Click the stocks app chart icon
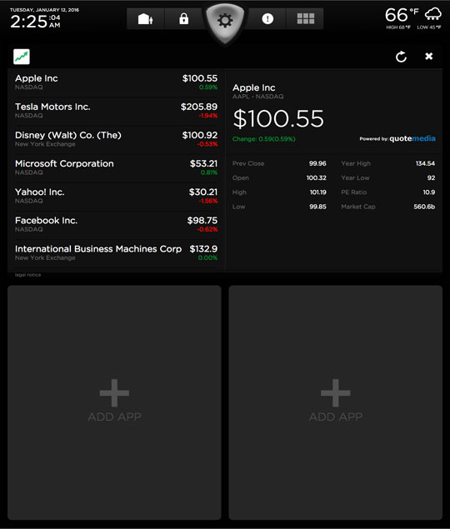This screenshot has height=529, width=450. tap(22, 57)
